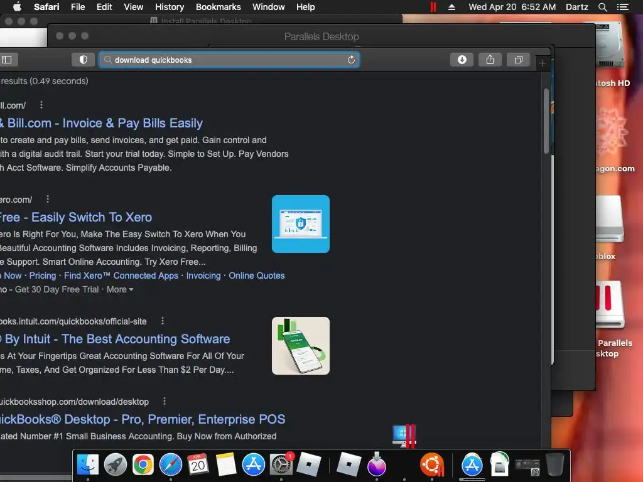This screenshot has height=482, width=643.
Task: Open the Apple menu
Action: click(x=17, y=7)
